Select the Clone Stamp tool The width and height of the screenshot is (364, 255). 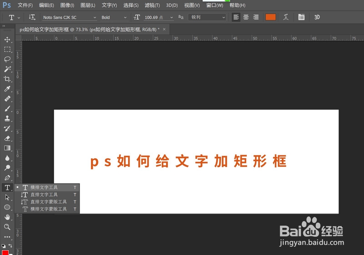(7, 119)
